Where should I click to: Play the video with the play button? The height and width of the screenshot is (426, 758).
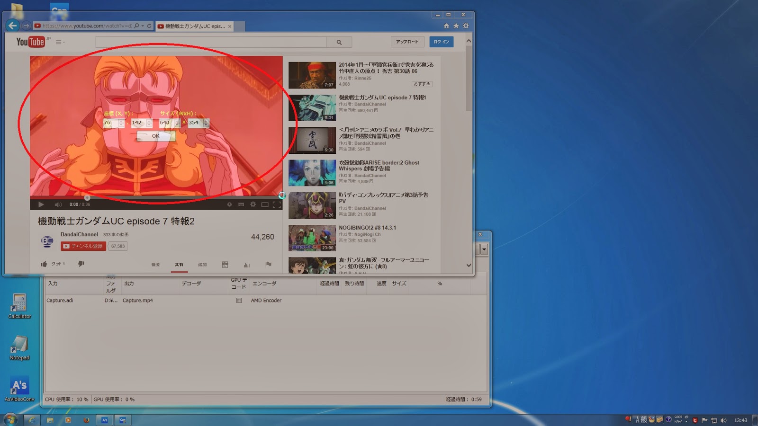pyautogui.click(x=41, y=204)
